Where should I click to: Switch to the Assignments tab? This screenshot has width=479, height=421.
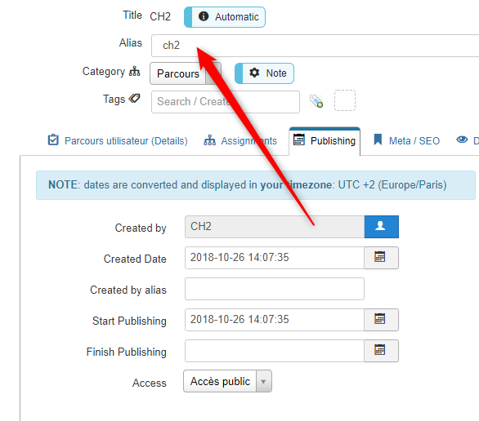coord(240,140)
